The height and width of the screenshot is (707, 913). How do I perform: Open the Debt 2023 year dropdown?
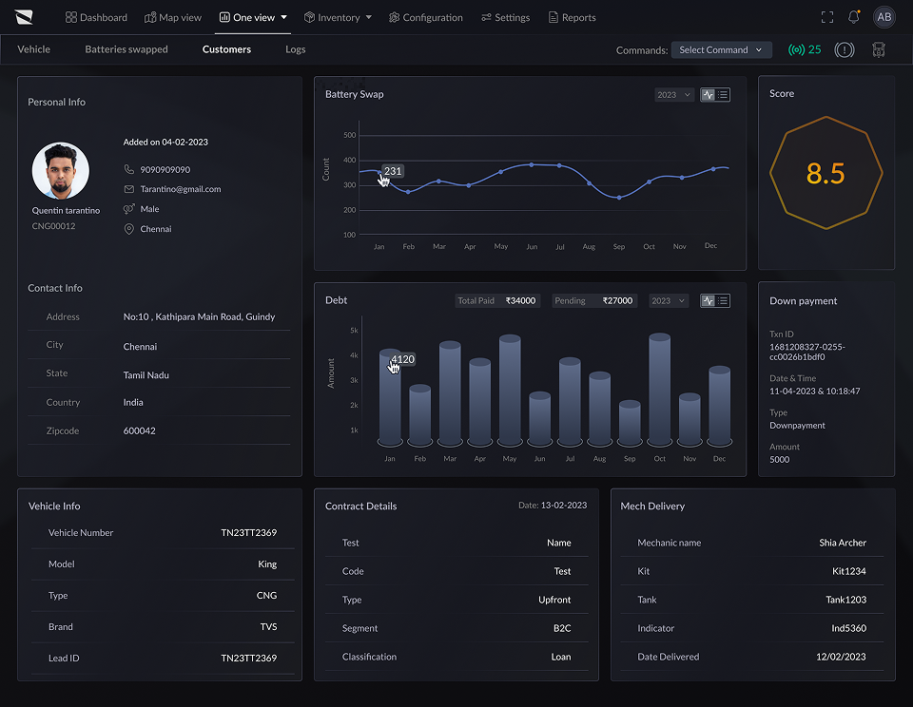point(669,301)
